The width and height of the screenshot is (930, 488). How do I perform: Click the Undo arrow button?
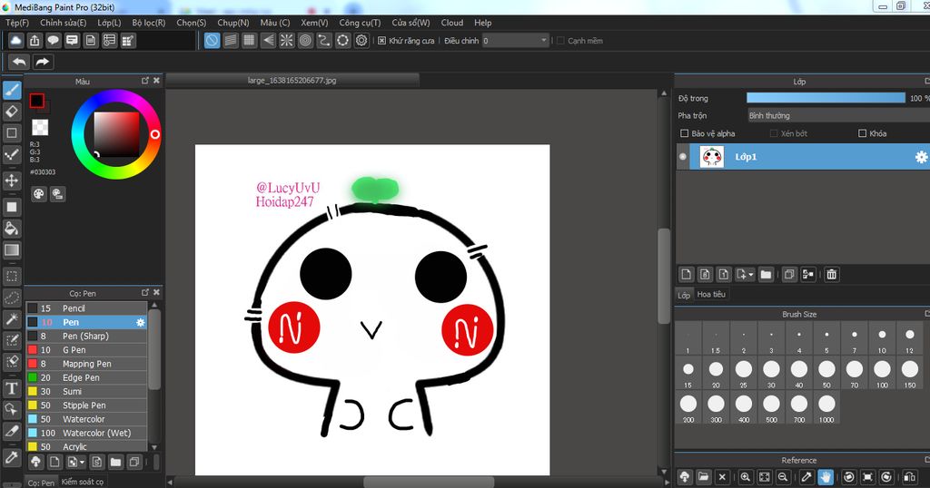(19, 62)
